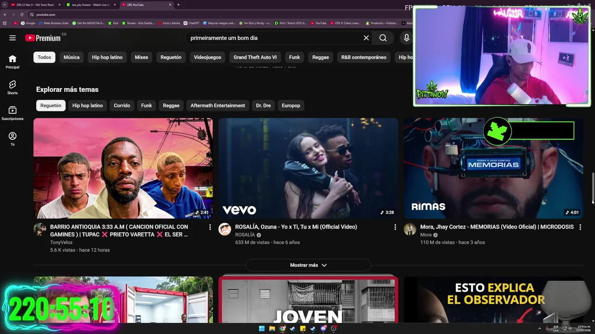Select the Videojuegos filter chip
Image resolution: width=595 pixels, height=334 pixels.
(207, 57)
